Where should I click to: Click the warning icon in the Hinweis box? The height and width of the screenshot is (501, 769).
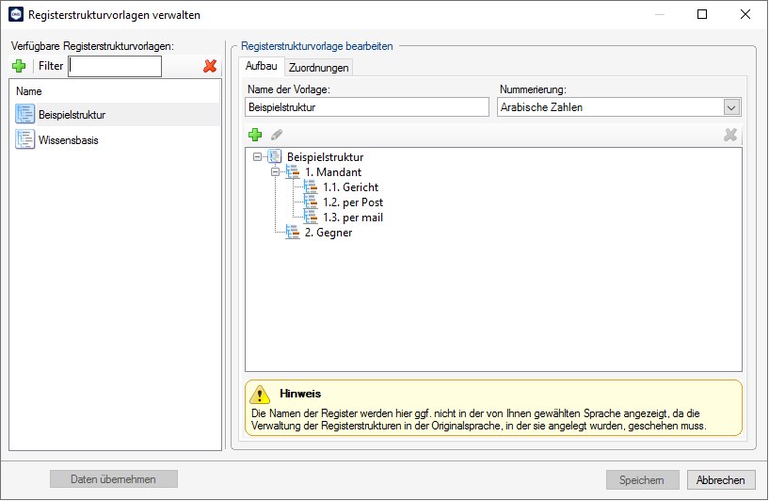coord(260,394)
